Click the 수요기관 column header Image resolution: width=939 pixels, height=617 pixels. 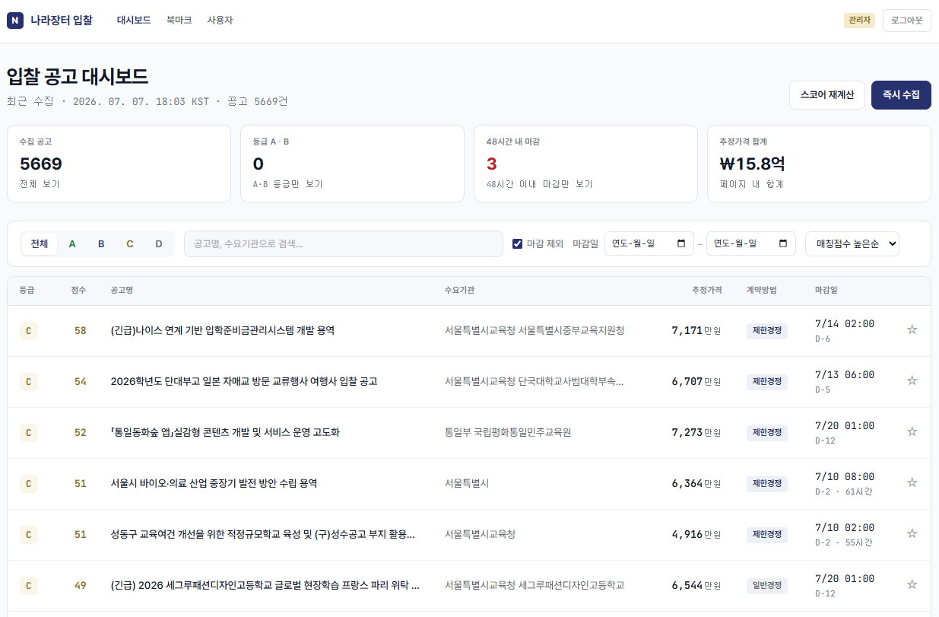pyautogui.click(x=460, y=291)
